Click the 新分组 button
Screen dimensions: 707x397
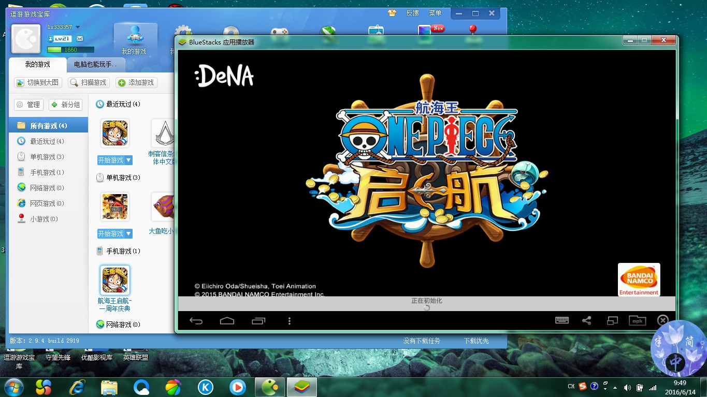(66, 105)
